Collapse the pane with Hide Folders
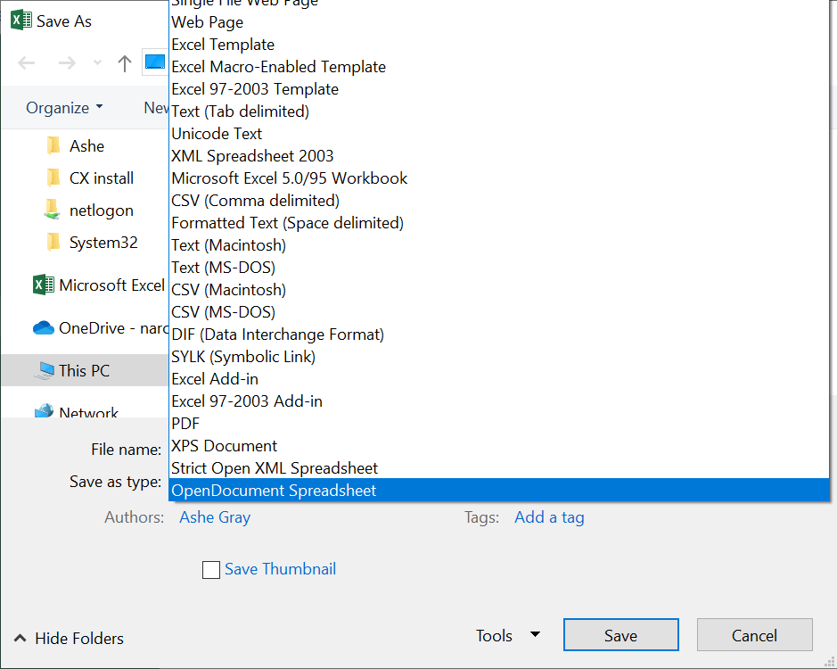Viewport: 837px width, 669px height. [x=69, y=638]
